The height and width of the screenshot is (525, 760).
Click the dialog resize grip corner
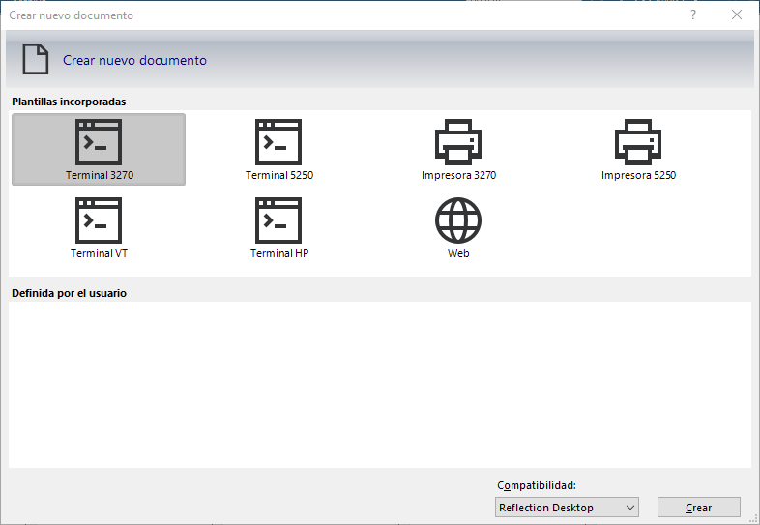[x=754, y=519]
